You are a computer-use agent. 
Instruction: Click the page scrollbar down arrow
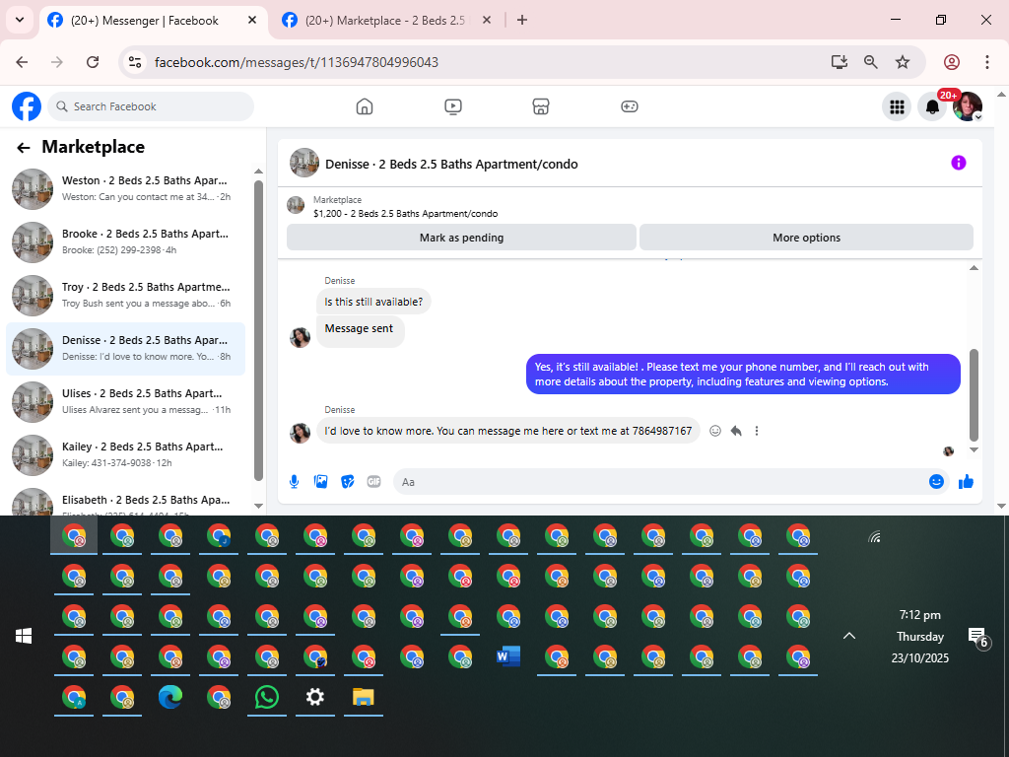(x=1001, y=507)
